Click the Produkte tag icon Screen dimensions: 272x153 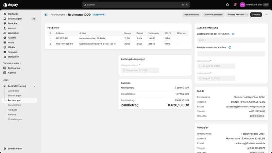(x=5, y=23)
